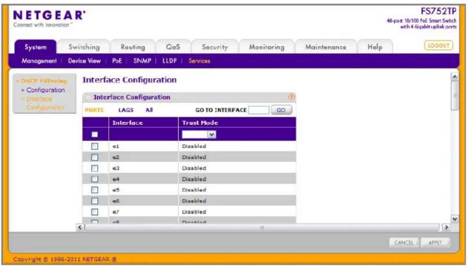Click the LOGOUT button
468x266 pixels.
(x=438, y=46)
